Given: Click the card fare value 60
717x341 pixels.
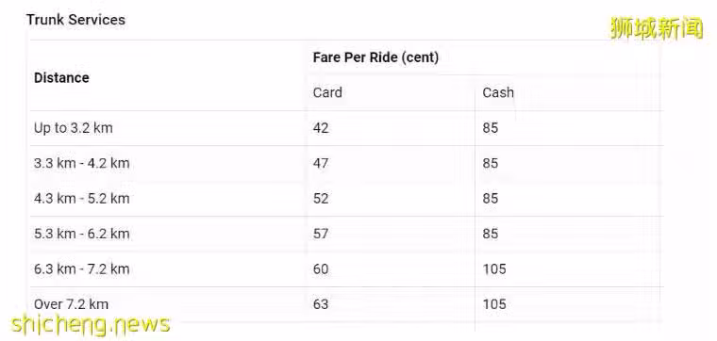Looking at the screenshot, I should [x=321, y=268].
